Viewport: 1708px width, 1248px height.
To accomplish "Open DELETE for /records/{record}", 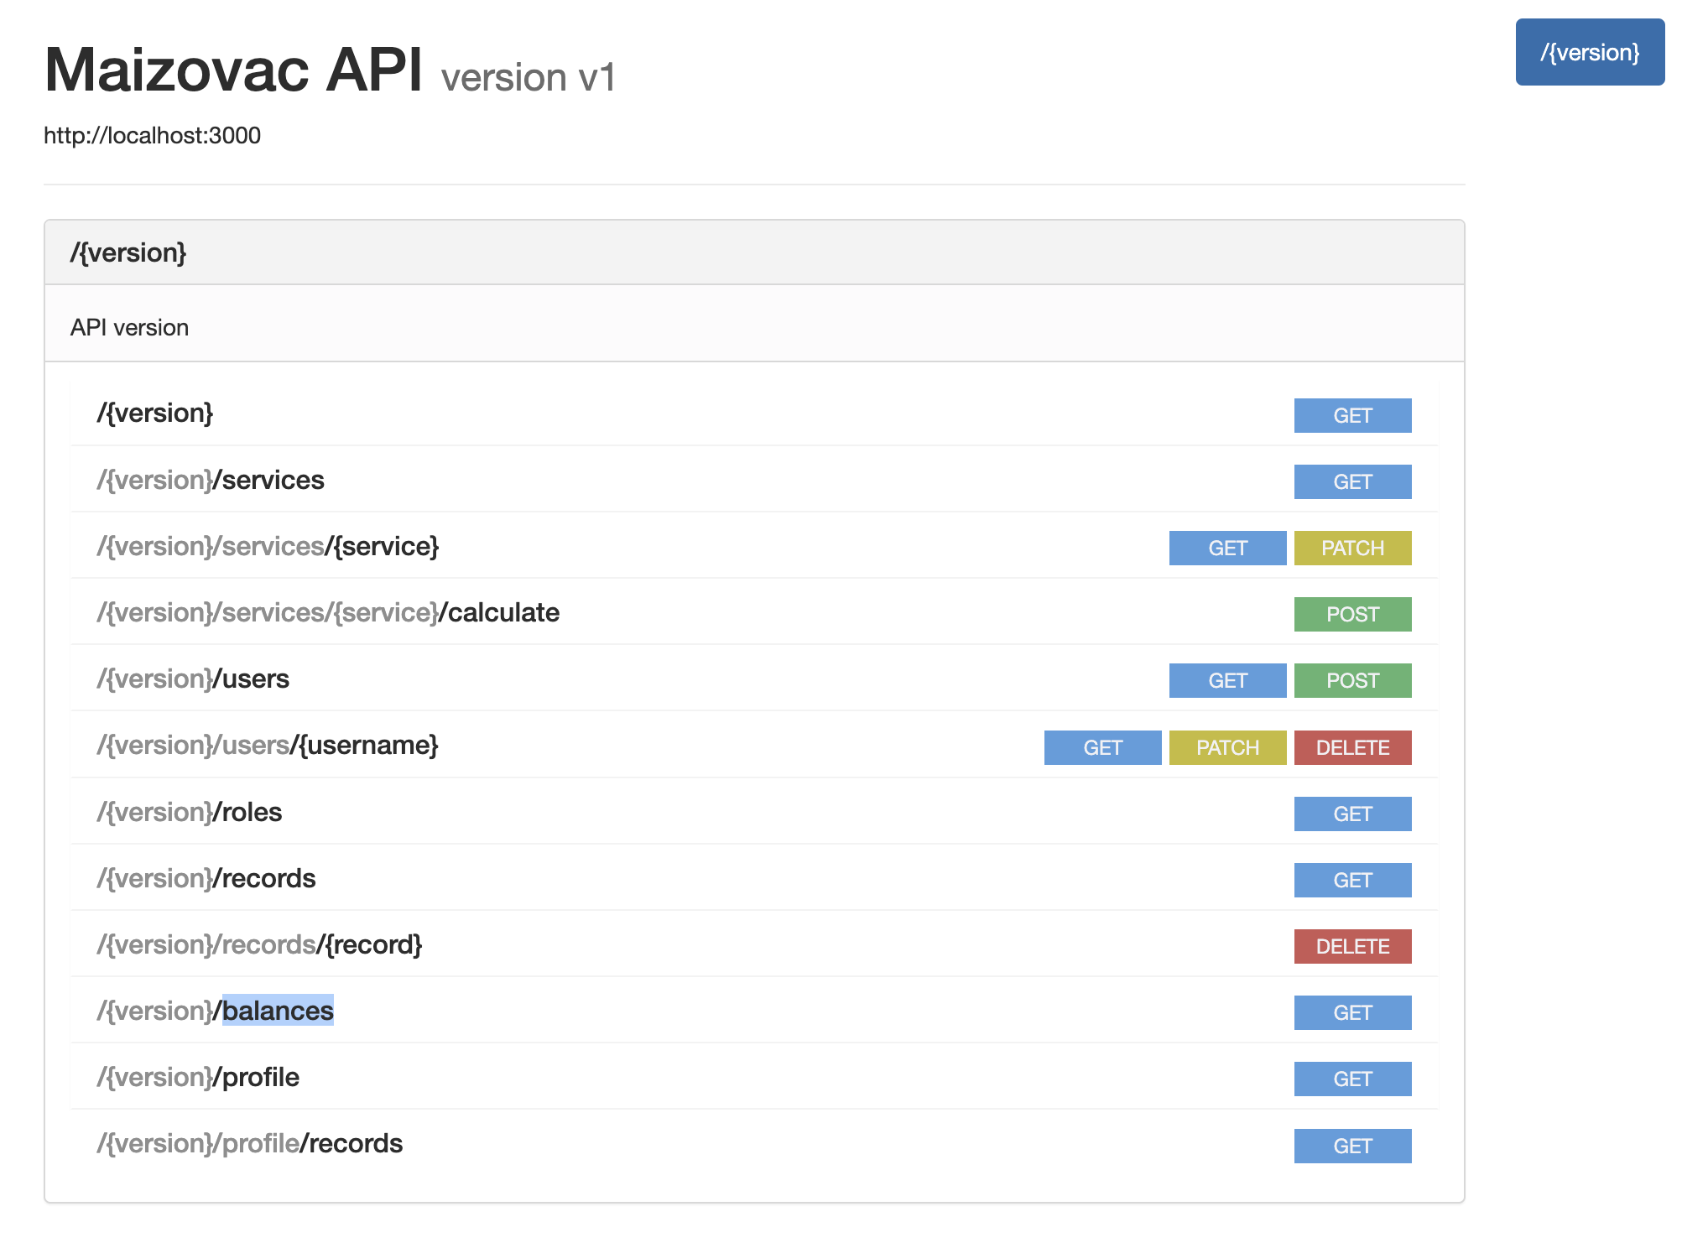I will point(1351,946).
